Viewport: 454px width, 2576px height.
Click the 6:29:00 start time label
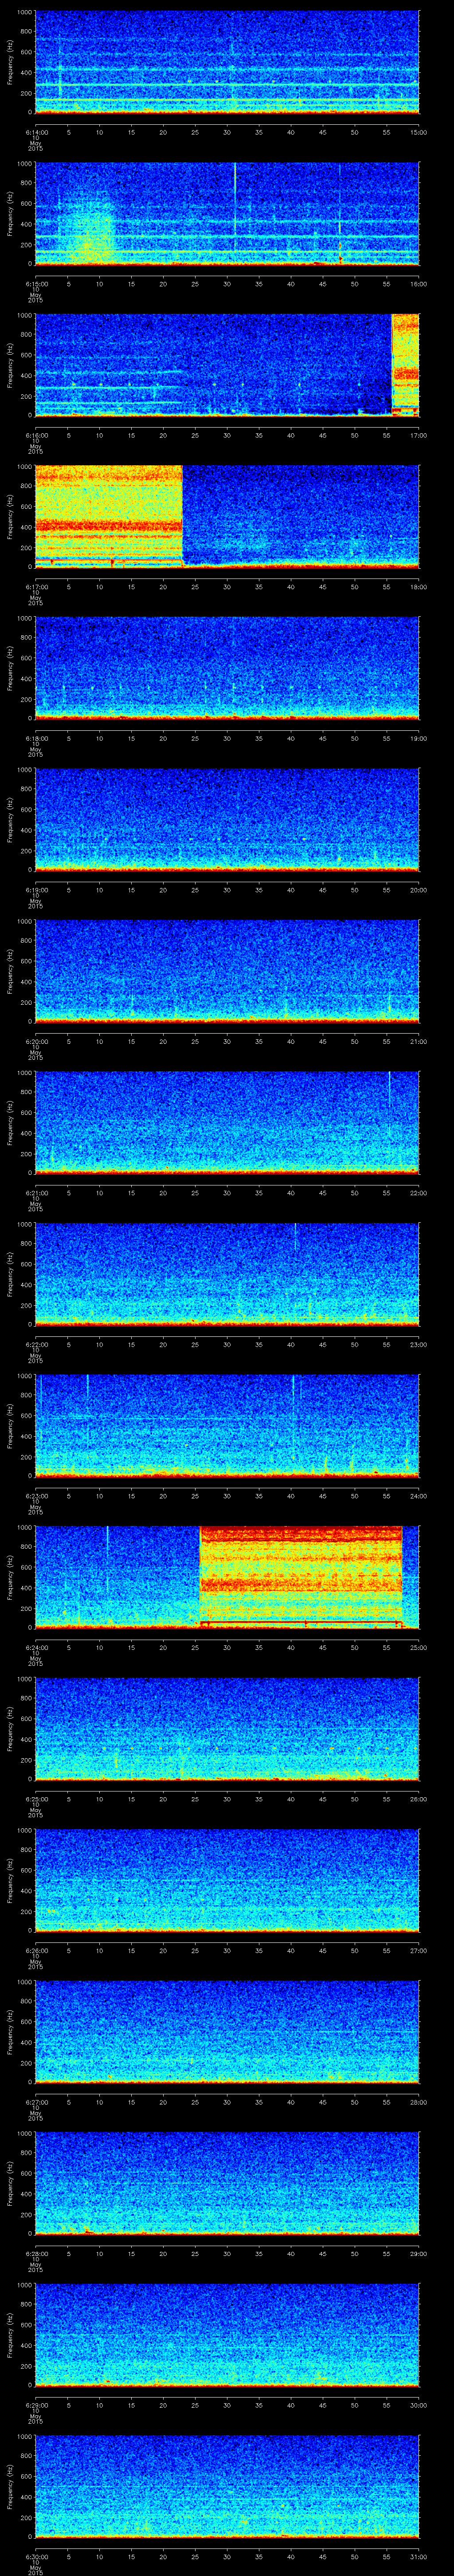coord(36,2405)
